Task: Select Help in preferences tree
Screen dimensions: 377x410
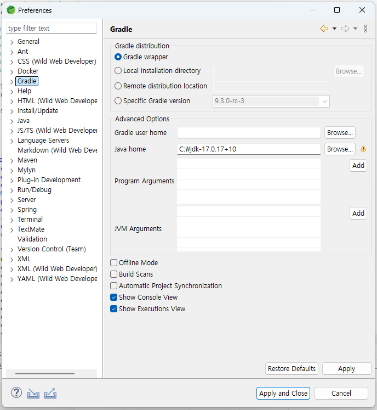Action: coord(24,91)
